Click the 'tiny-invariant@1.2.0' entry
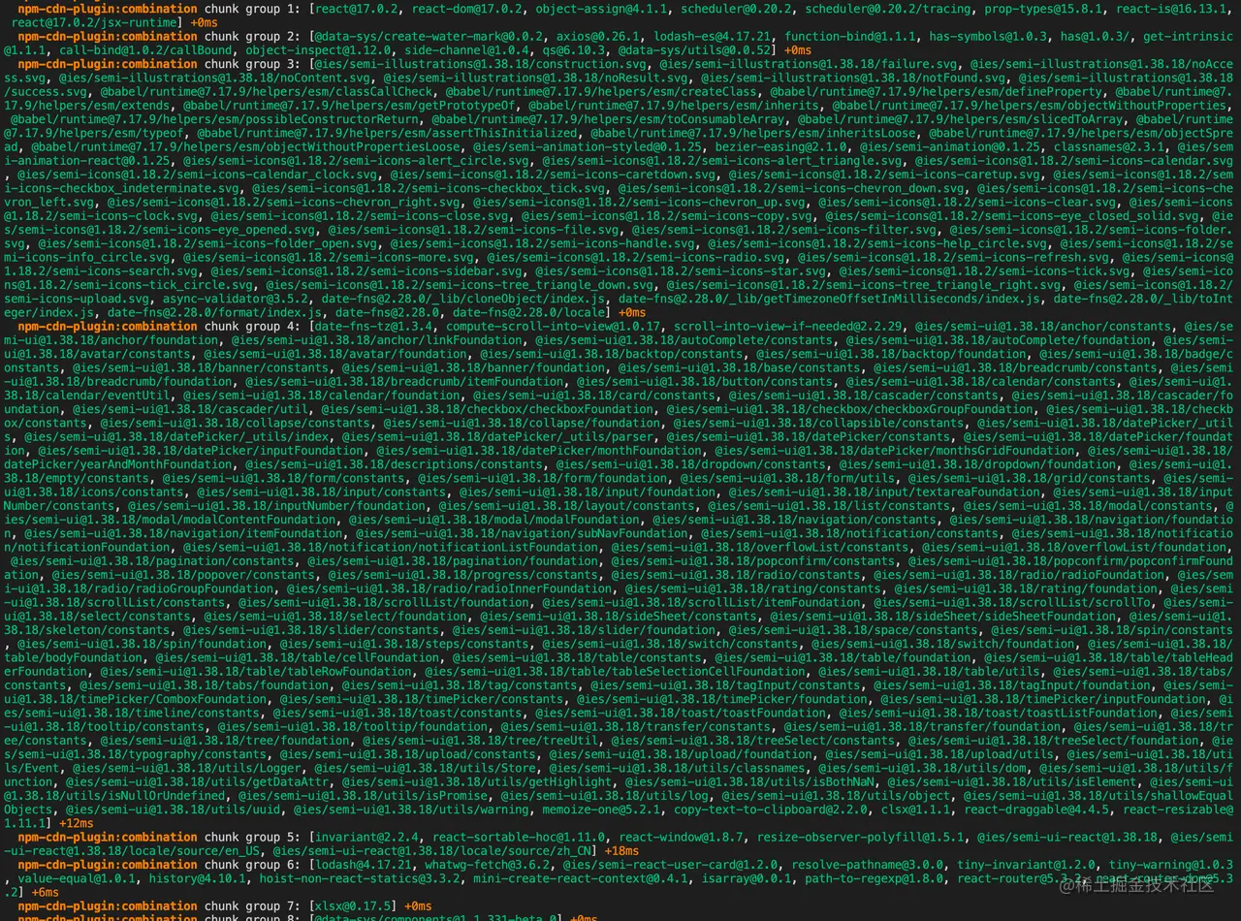Viewport: 1241px width, 921px height. click(1026, 865)
